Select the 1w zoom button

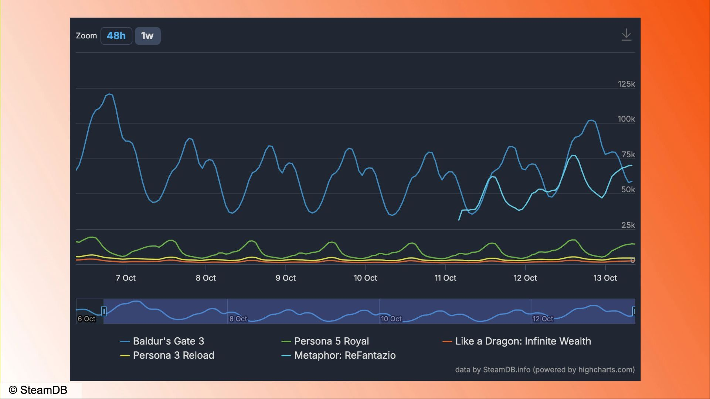pyautogui.click(x=147, y=36)
